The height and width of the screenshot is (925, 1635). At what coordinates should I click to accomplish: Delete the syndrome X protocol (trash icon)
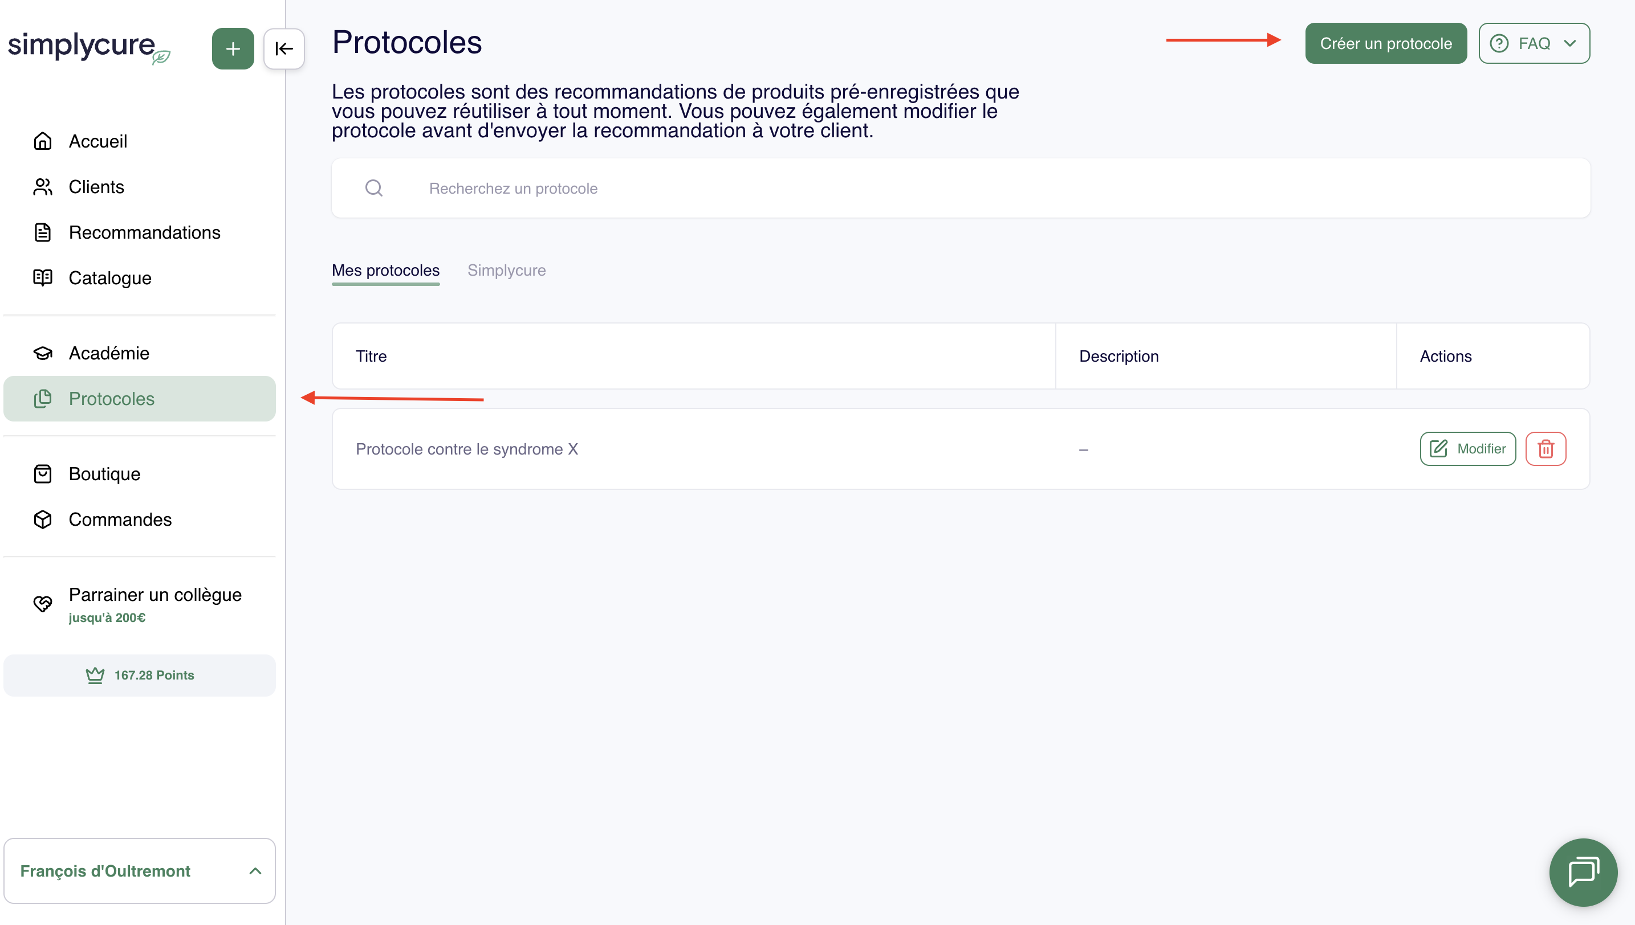tap(1545, 449)
